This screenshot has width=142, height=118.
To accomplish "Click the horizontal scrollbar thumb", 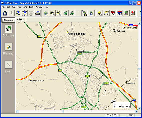I will click(63, 111).
